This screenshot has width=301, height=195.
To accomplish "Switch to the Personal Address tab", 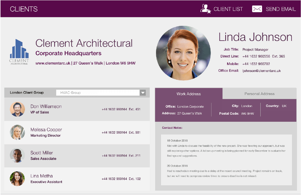I will 259,94.
